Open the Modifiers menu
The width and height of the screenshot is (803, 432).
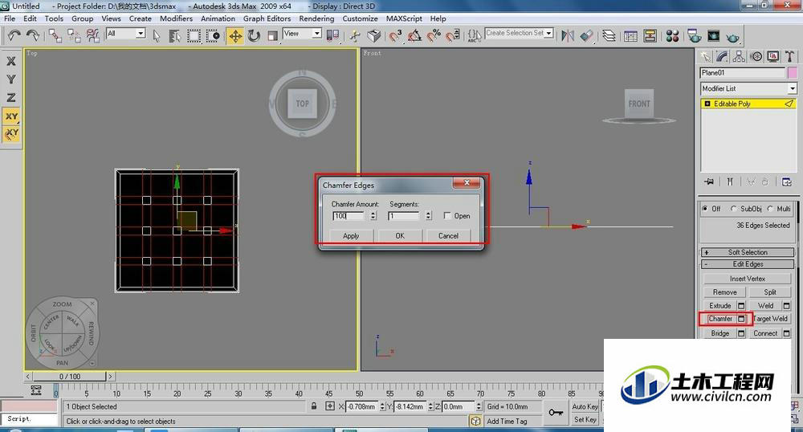click(176, 18)
